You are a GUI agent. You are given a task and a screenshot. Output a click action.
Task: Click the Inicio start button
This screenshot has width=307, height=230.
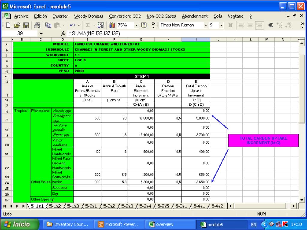point(19,224)
